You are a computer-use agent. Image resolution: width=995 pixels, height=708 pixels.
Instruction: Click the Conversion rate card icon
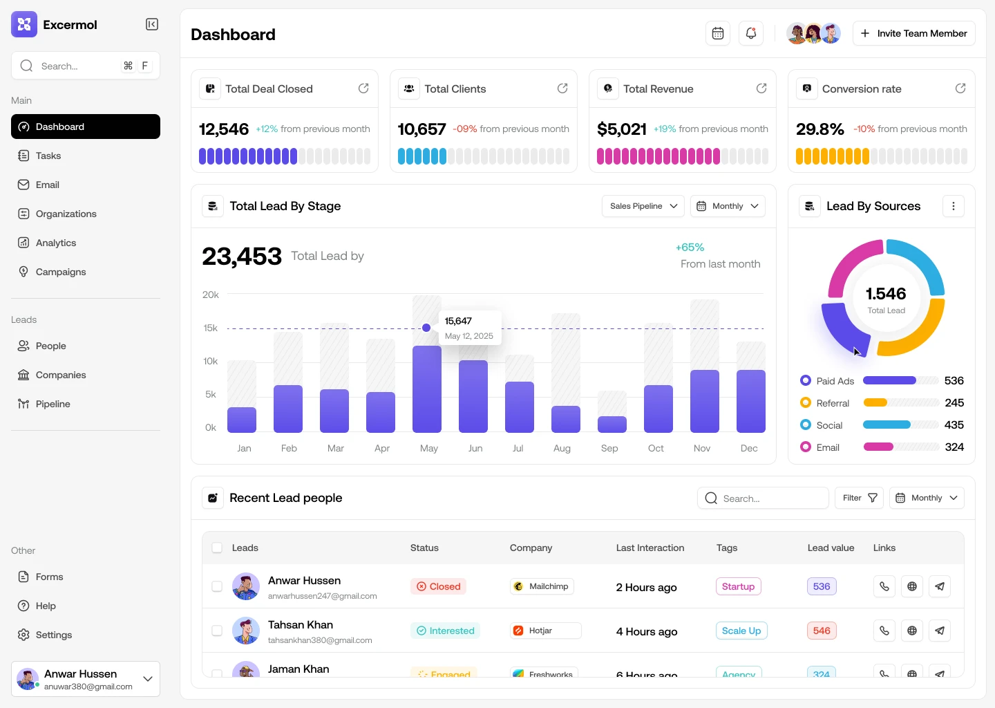click(807, 88)
